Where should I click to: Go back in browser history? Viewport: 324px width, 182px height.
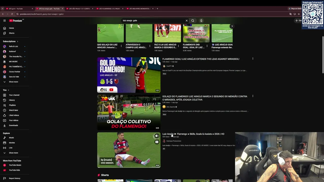pos(3,14)
